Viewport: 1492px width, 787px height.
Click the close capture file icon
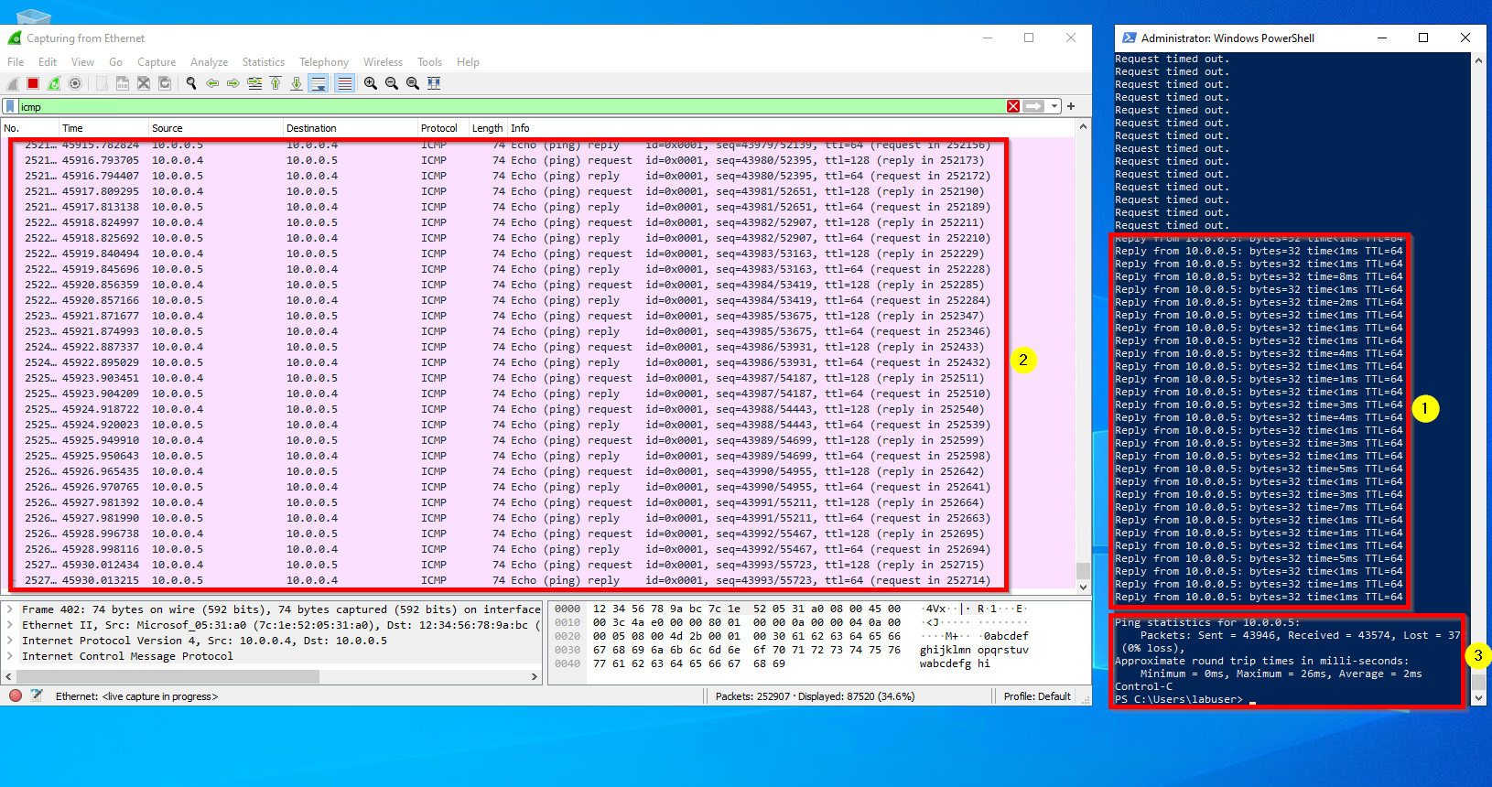144,83
